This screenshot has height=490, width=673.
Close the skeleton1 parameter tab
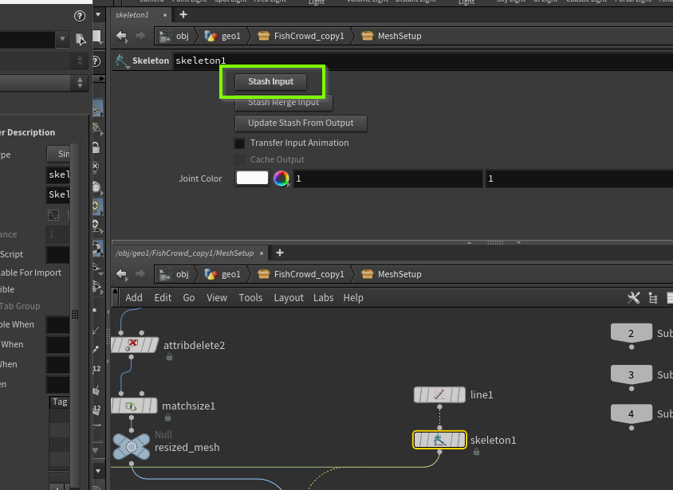tap(165, 15)
